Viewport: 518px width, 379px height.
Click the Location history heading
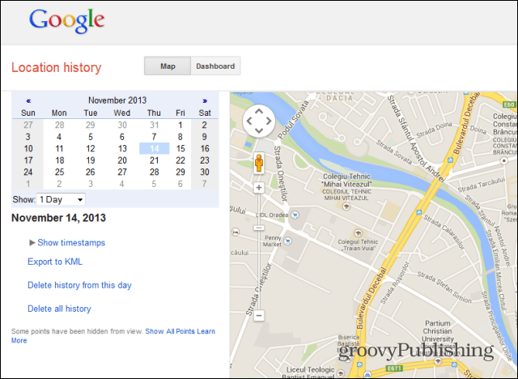57,67
